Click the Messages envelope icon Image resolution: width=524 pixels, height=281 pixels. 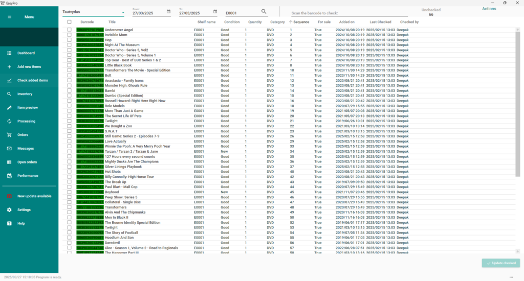[9, 149]
